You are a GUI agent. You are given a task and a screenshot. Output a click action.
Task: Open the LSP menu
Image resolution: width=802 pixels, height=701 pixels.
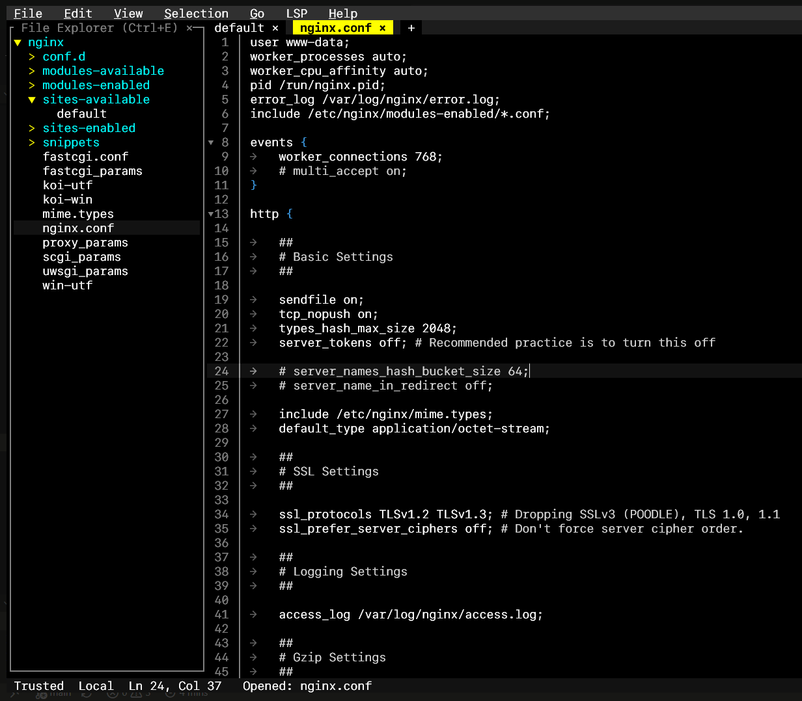[x=296, y=14]
